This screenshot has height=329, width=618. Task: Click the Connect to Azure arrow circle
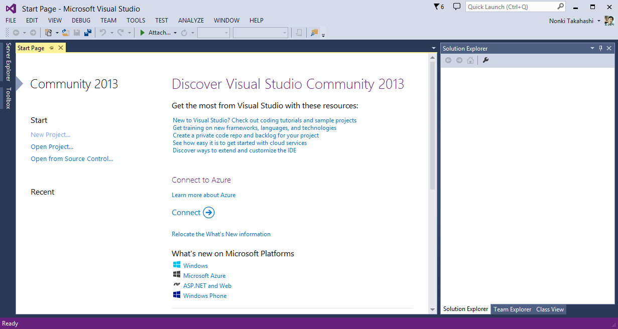[209, 213]
